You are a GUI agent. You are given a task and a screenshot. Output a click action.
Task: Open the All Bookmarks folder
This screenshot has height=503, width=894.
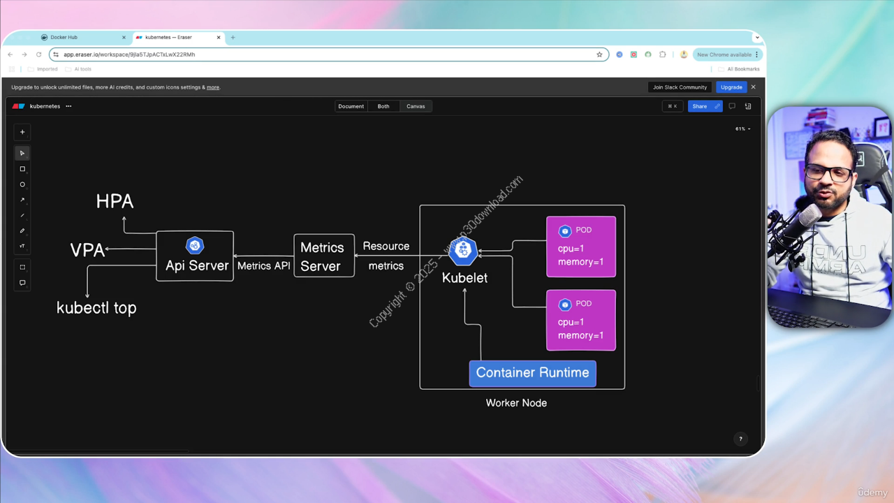pos(739,69)
